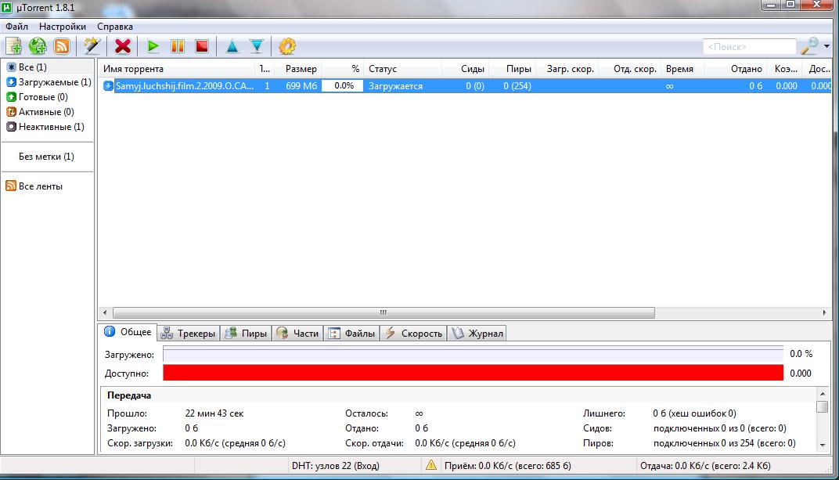
Task: Open the search engine dropdown arrow
Action: coord(826,46)
